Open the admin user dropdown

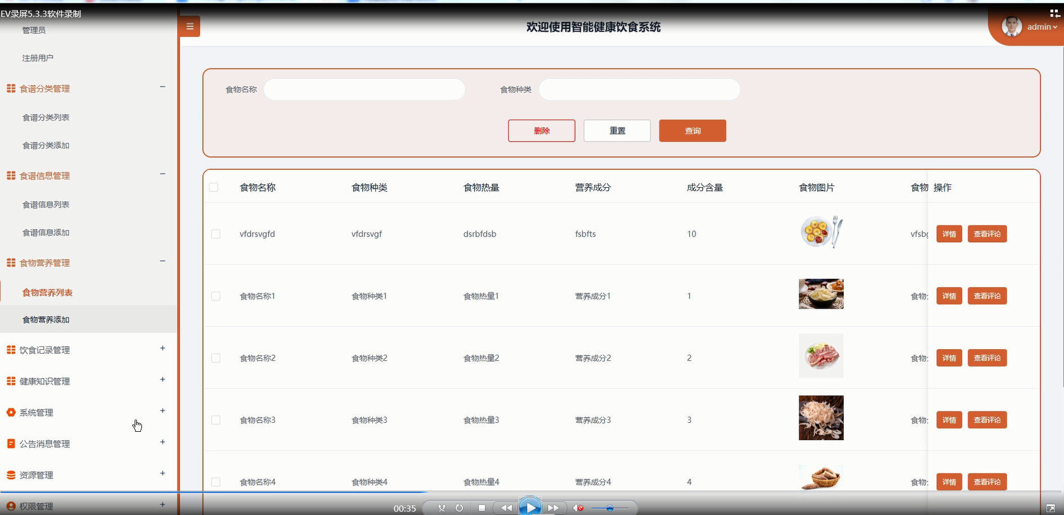click(1042, 27)
